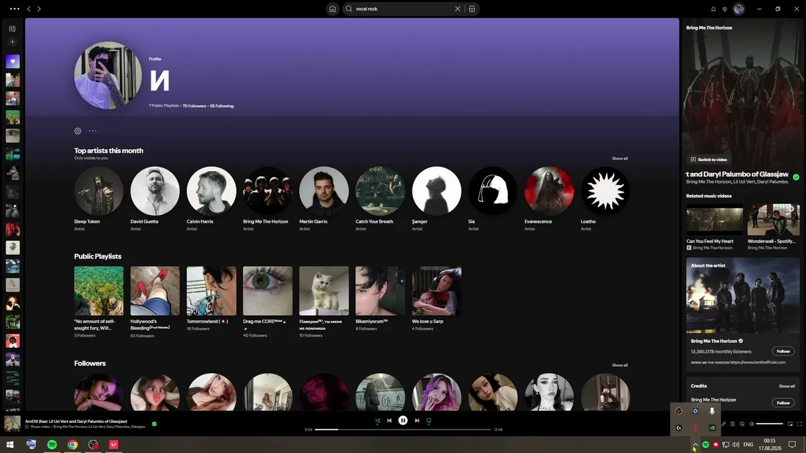806x453 pixels.
Task: Seek on the song progress bar
Action: (x=403, y=429)
